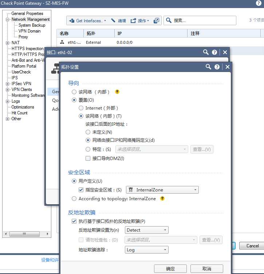The width and height of the screenshot is (264, 274).
Task: Click the help icon in 接口 eth1-02 dialog
Action: (214, 52)
